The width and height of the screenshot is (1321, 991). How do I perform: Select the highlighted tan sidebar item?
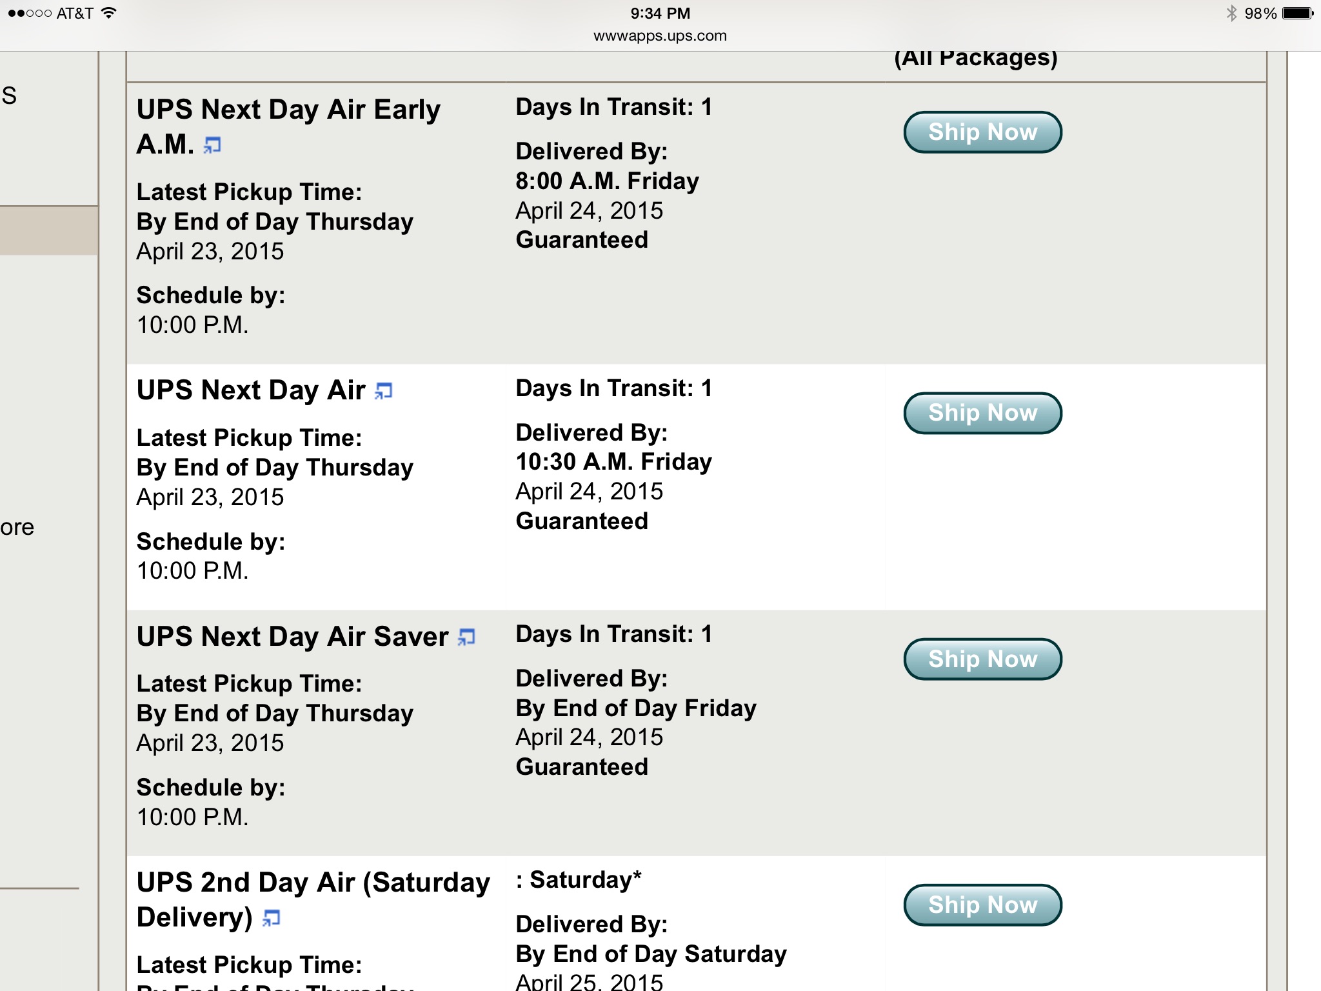click(49, 230)
